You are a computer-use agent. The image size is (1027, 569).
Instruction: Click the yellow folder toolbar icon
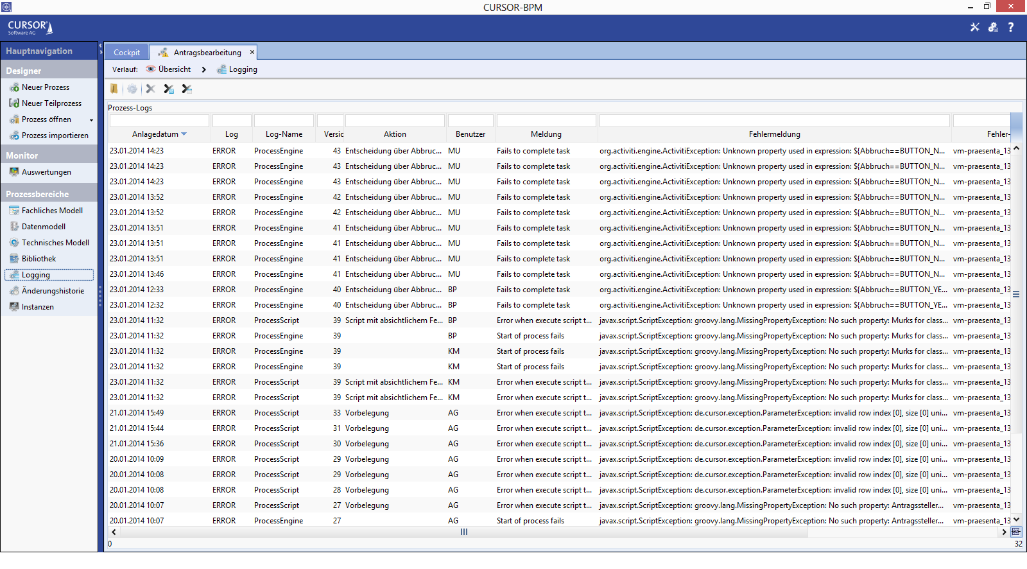click(x=114, y=89)
